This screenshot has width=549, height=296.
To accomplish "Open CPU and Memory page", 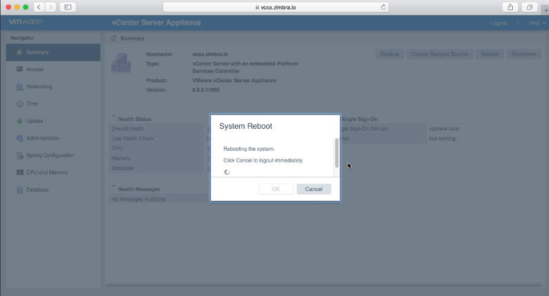I will pos(53,172).
